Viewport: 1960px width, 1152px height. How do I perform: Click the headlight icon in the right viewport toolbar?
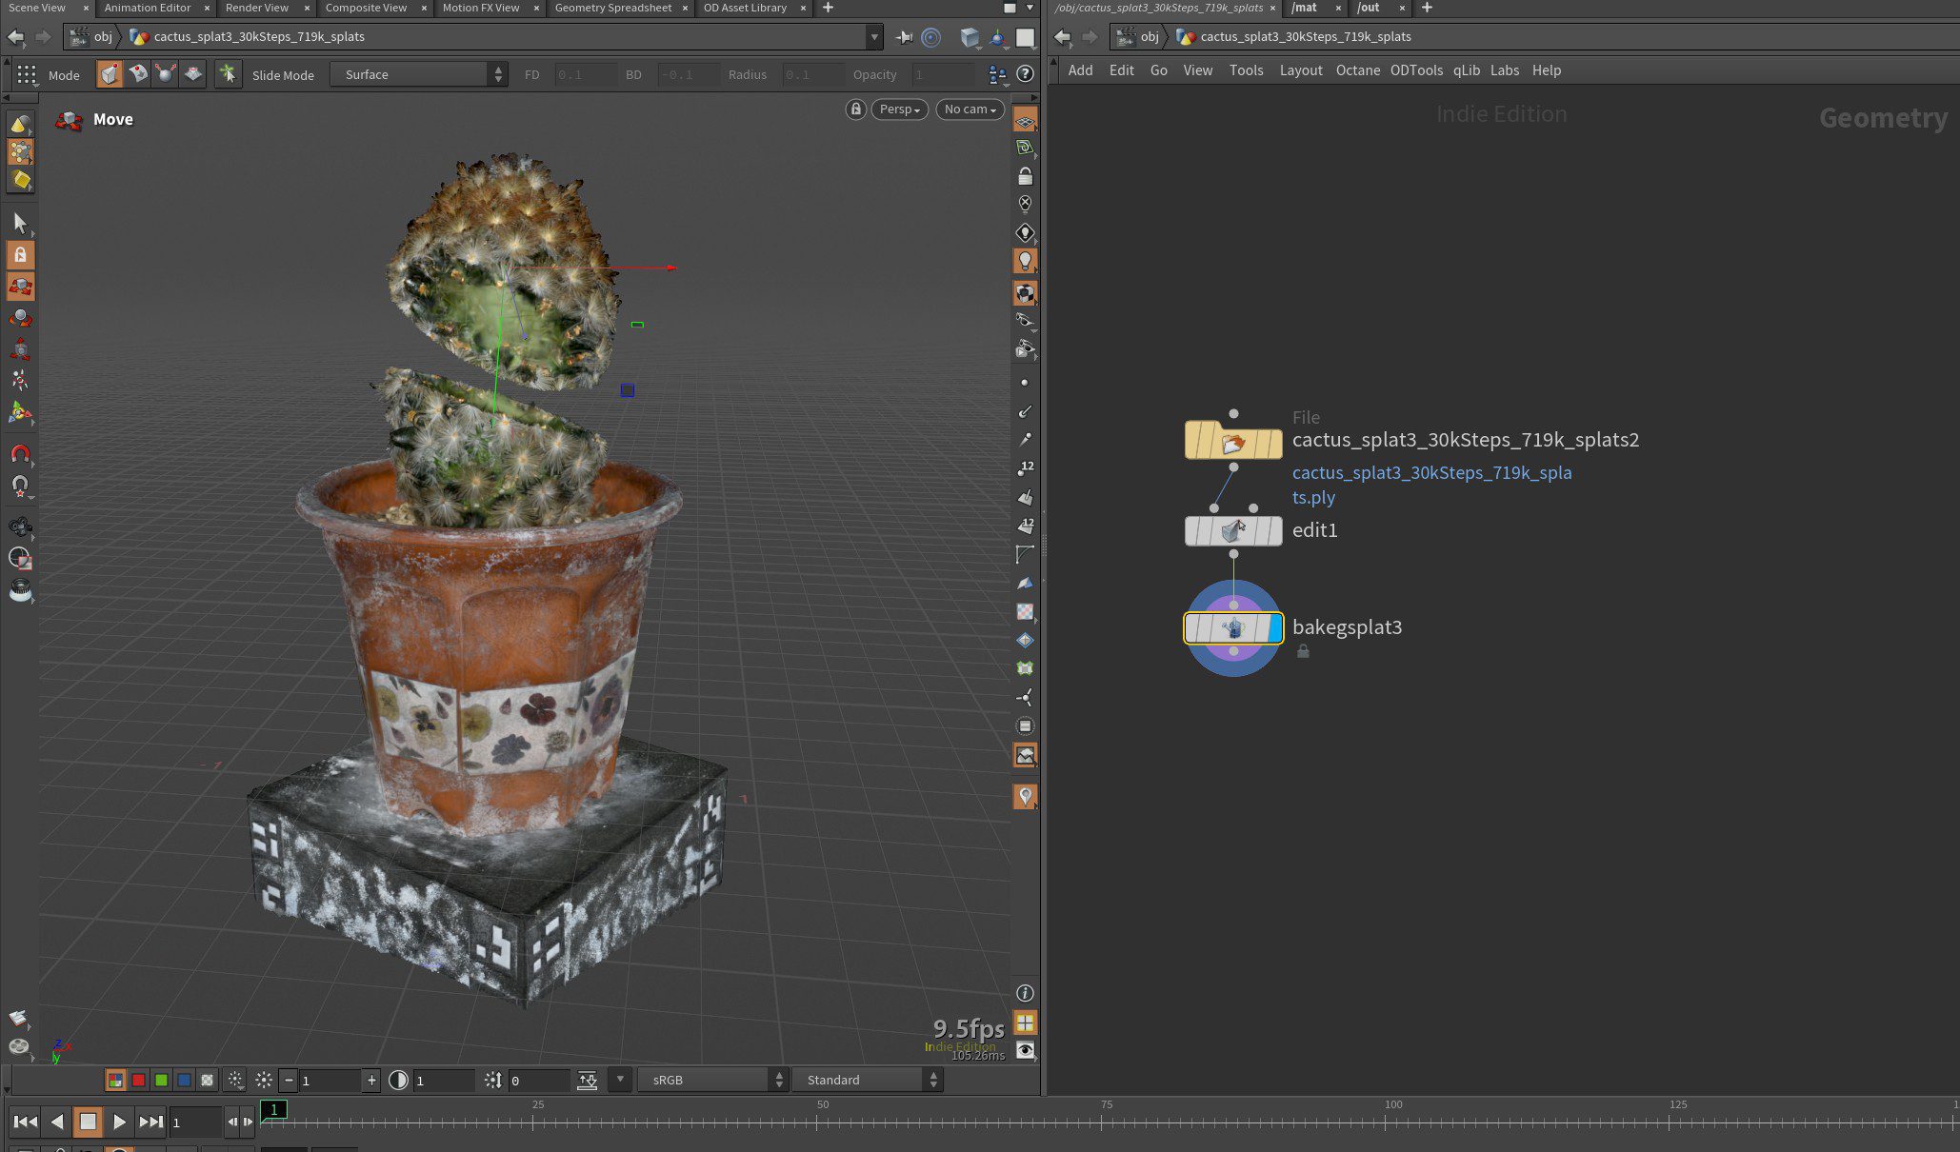tap(1025, 260)
